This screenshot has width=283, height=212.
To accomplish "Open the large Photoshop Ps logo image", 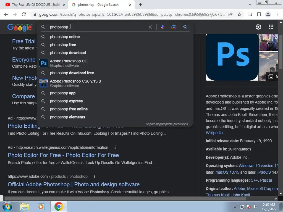I will click(232, 57).
